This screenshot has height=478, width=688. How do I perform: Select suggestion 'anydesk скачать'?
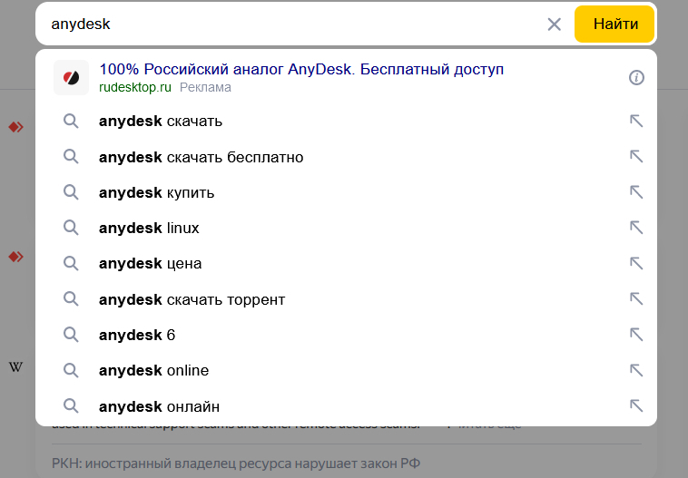[x=346, y=121]
